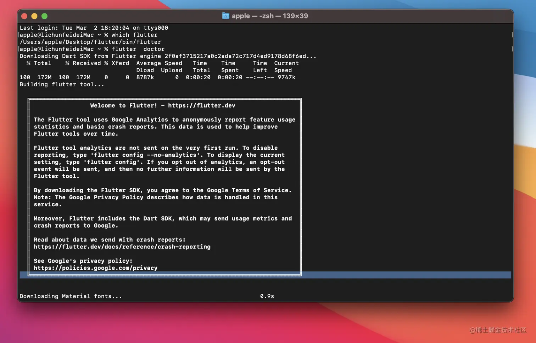Click the '8787k' download speed value
536x343 pixels.
[145, 77]
